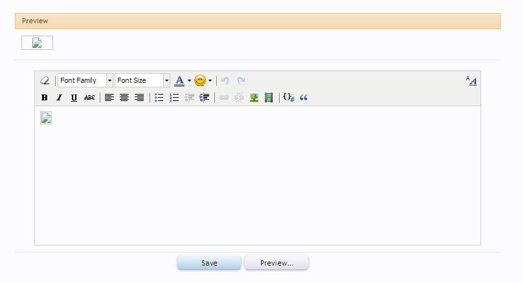Click the Insert Video filmstrip icon
Screen dimensions: 522x283
point(269,98)
